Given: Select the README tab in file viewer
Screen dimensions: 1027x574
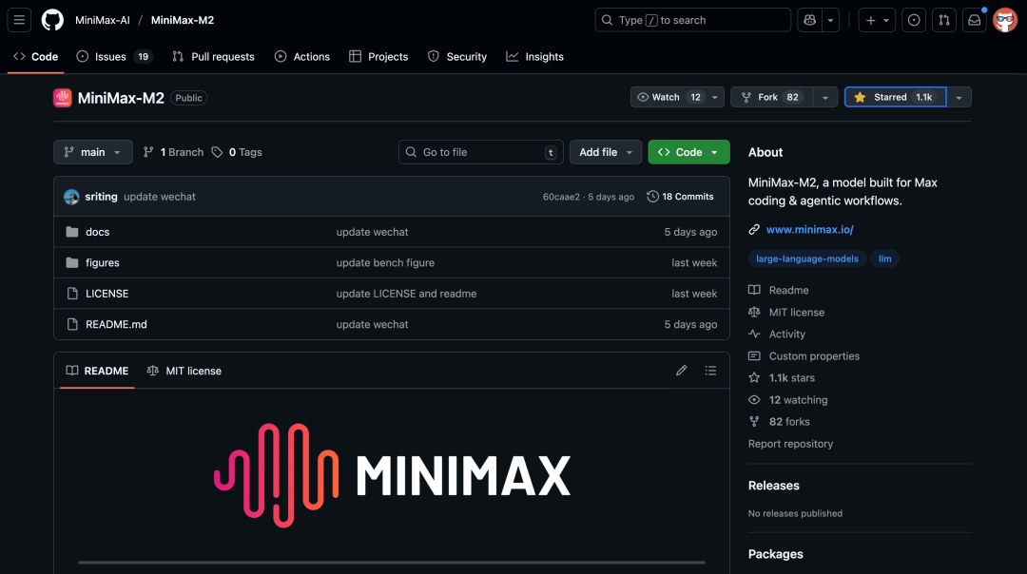Looking at the screenshot, I should click(97, 371).
